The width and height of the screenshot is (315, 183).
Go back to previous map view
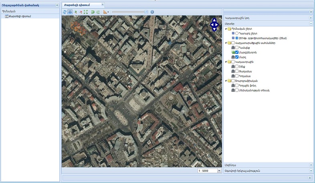pos(93,12)
